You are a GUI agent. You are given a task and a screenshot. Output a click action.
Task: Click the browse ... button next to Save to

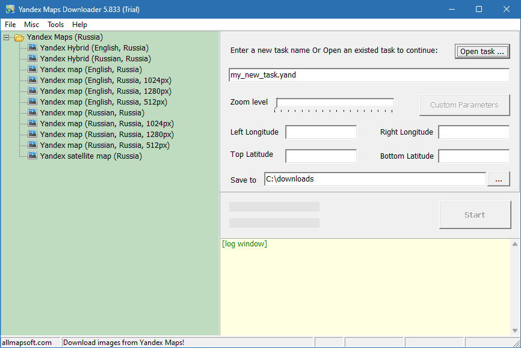coord(498,179)
